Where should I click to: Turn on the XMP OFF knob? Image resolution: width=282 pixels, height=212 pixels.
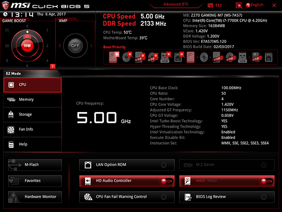75,46
